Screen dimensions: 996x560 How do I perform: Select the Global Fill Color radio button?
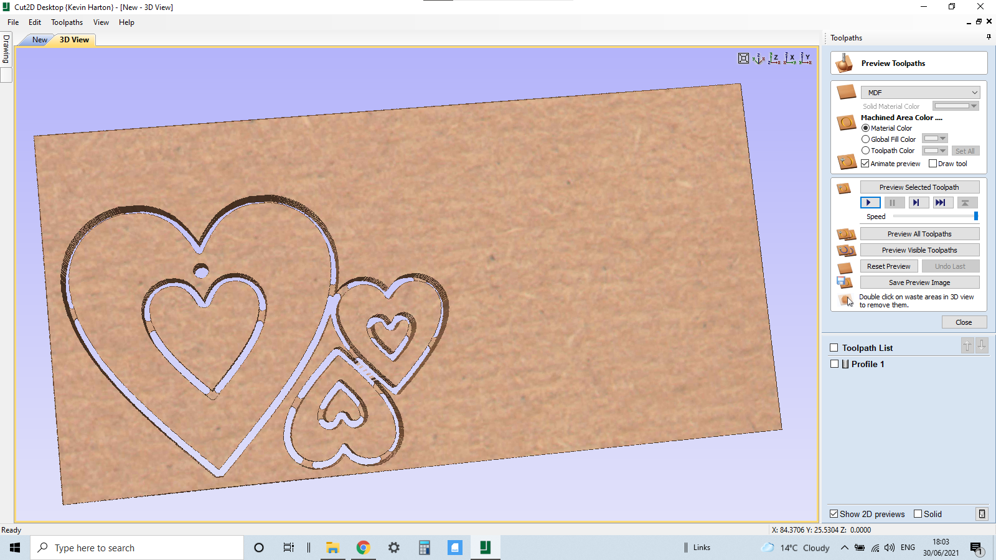click(865, 139)
